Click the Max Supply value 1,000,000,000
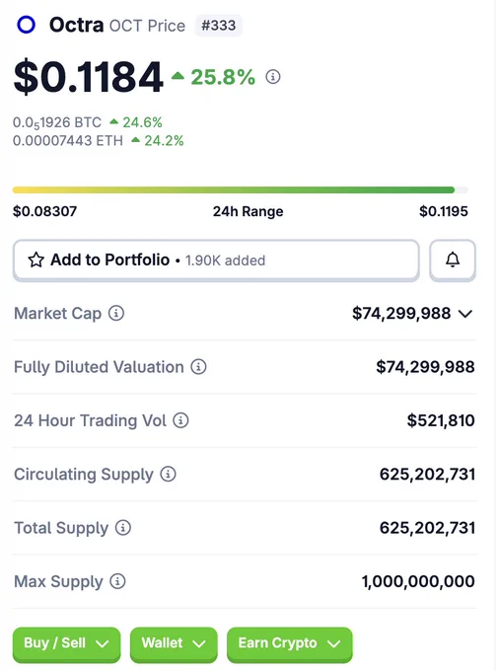 click(418, 581)
